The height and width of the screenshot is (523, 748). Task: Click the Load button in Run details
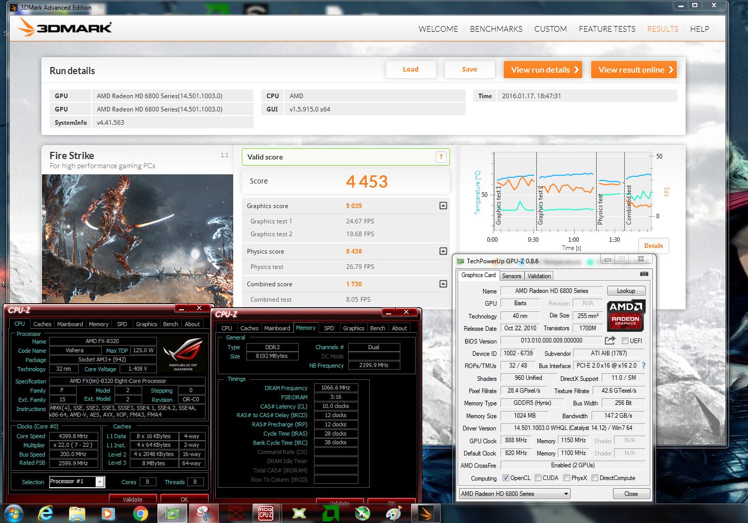coord(411,70)
